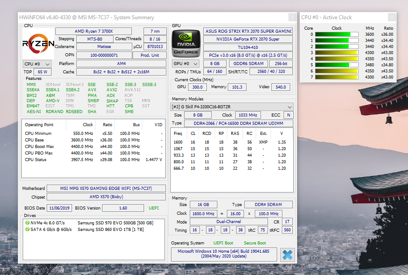Click the CPU Boost Max row
The height and width of the screenshot is (275, 408).
point(94,147)
